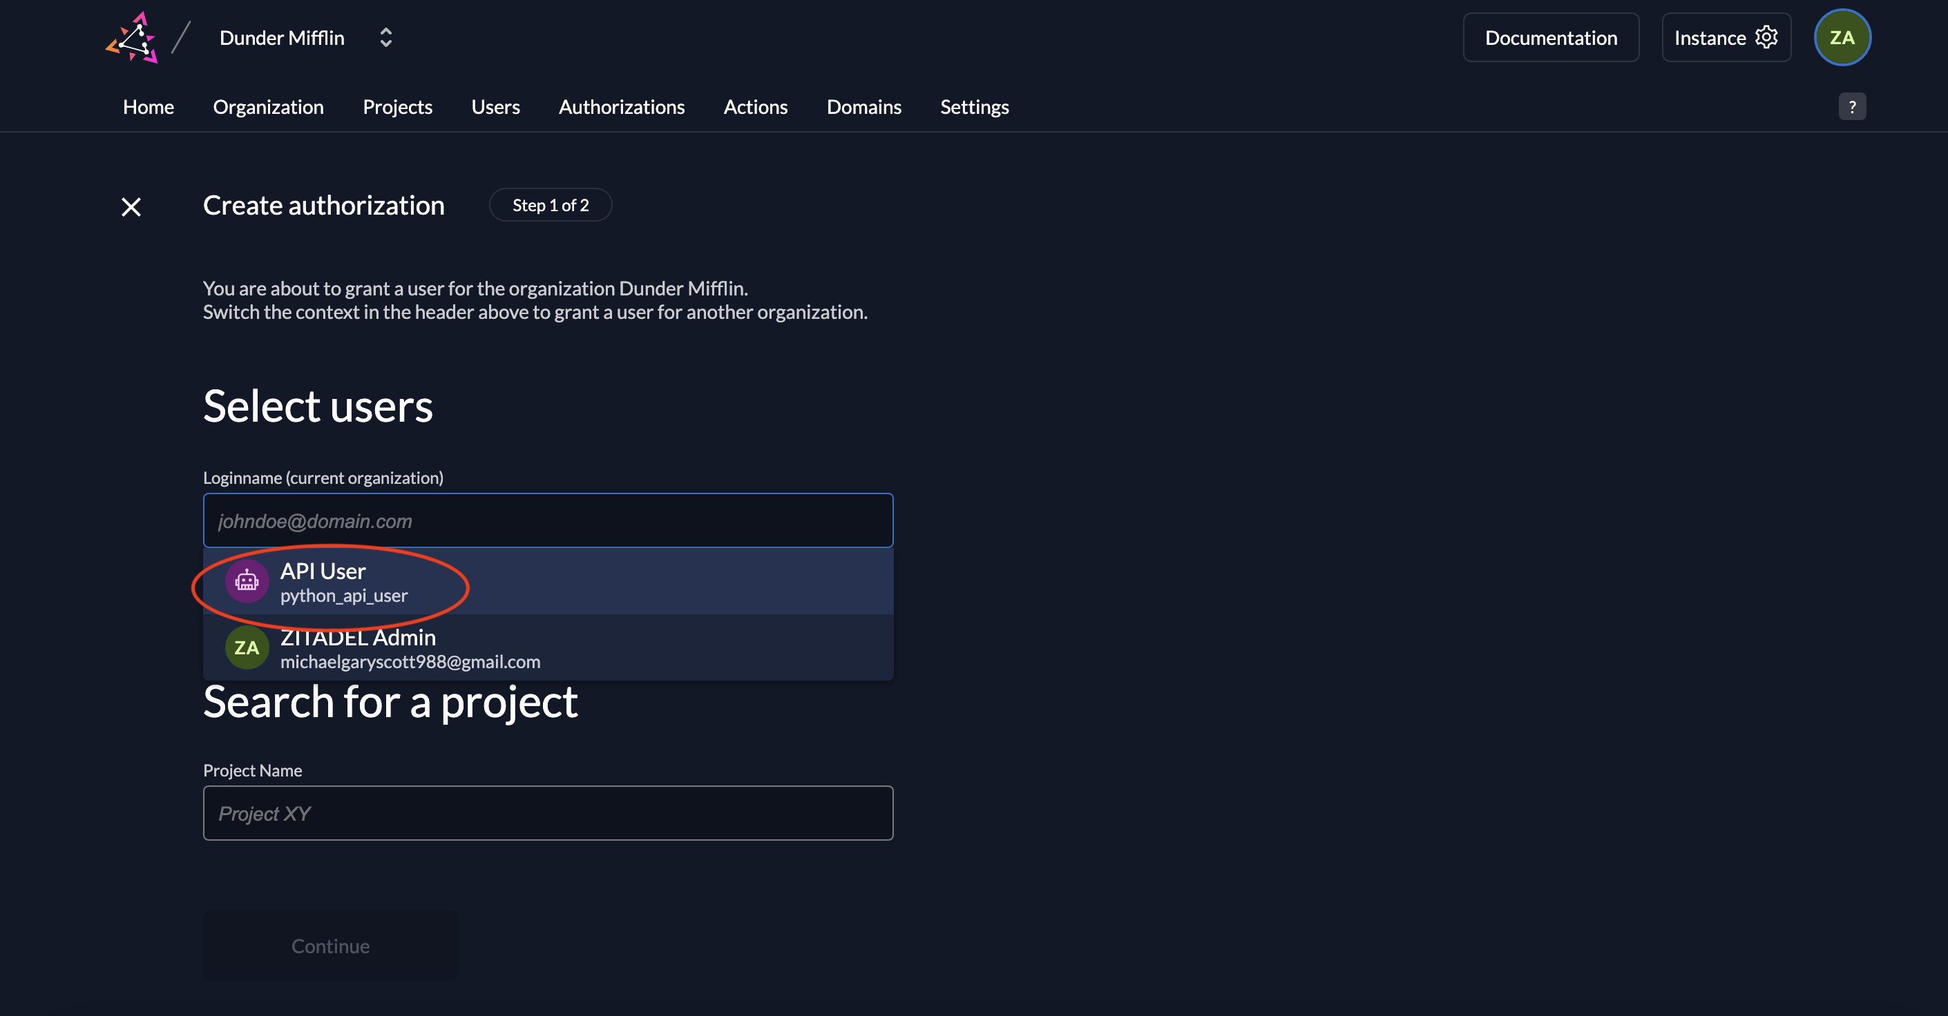This screenshot has height=1016, width=1948.
Task: Click the API User robot avatar
Action: click(247, 581)
